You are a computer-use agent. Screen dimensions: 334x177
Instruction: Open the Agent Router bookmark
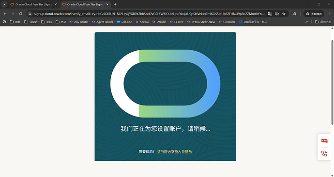[x=103, y=22]
